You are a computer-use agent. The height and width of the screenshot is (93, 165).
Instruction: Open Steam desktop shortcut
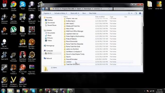click(4, 68)
